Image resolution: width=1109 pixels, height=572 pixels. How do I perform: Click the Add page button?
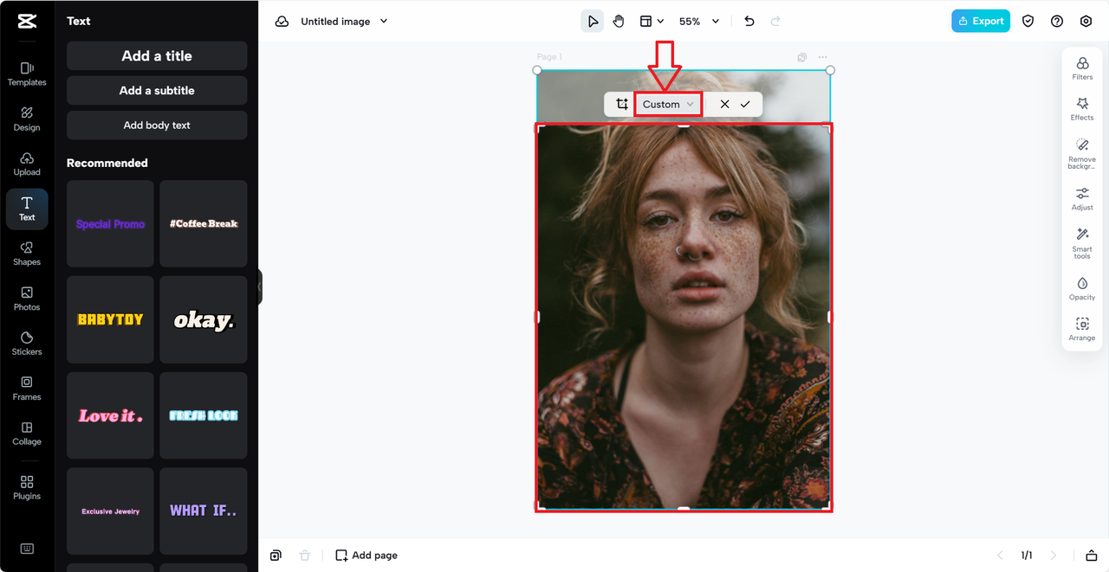pos(366,556)
